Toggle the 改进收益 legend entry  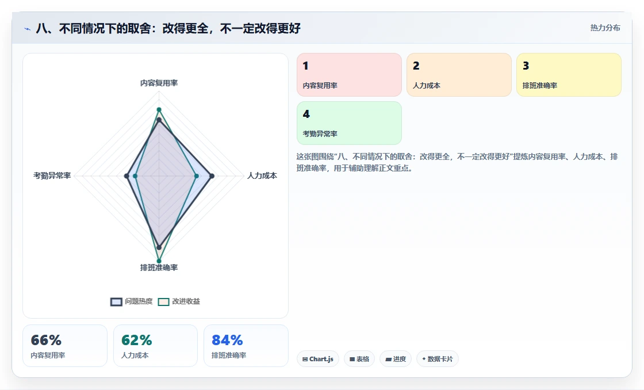tap(179, 301)
